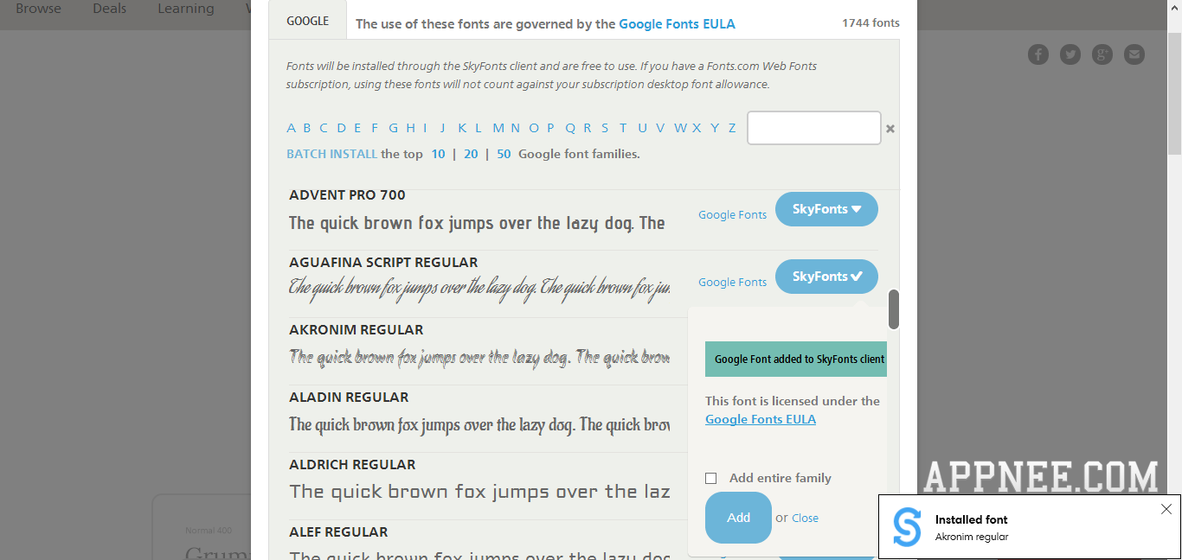Batch install the top 50 fonts
Image resolution: width=1182 pixels, height=560 pixels.
[504, 154]
